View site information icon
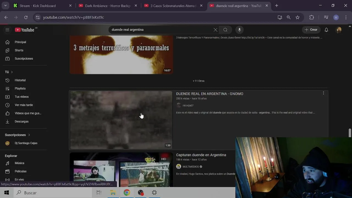Viewport: 352px width, 198px height. pos(38,17)
